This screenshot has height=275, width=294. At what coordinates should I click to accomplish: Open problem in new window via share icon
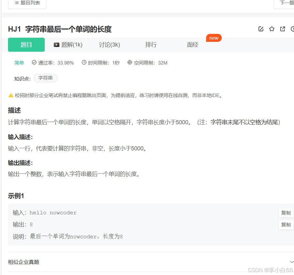(x=282, y=29)
